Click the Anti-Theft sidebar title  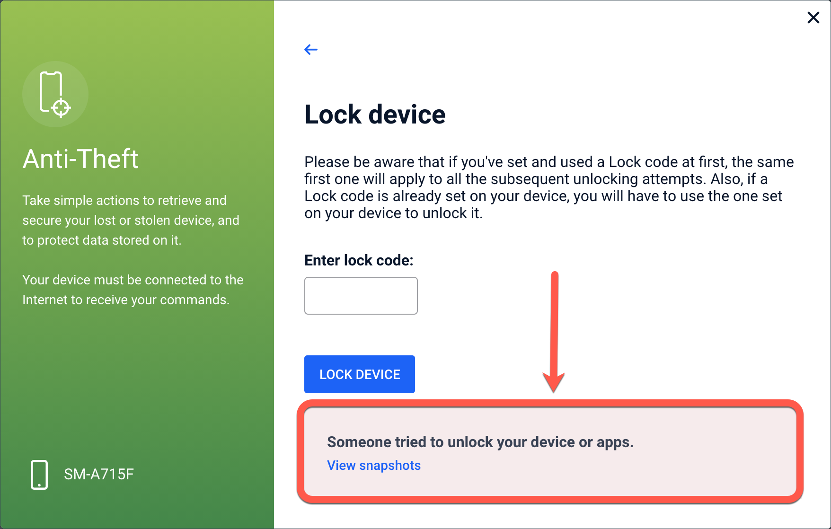pos(80,159)
